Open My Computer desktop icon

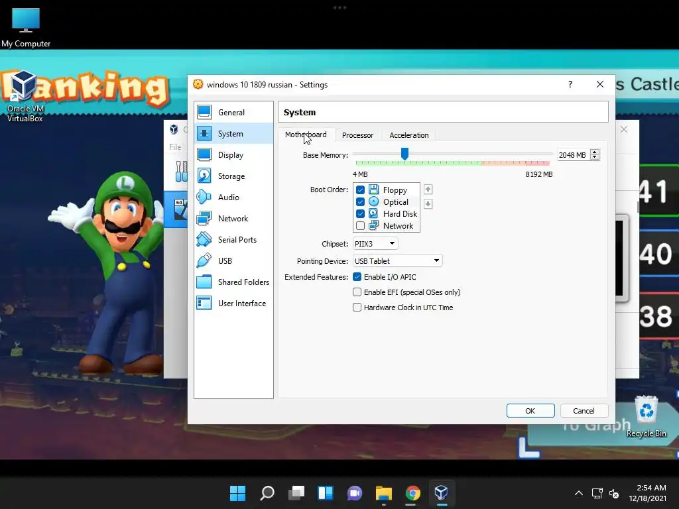click(x=26, y=27)
